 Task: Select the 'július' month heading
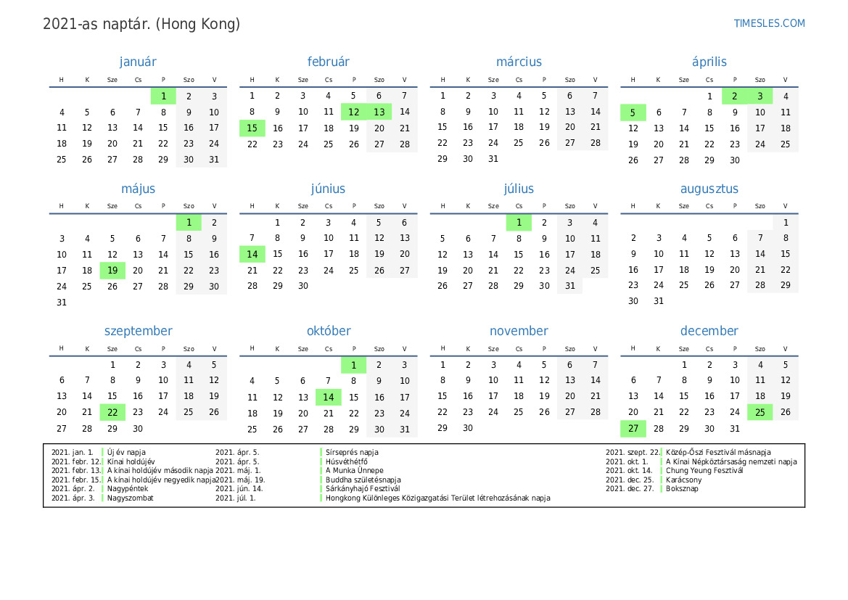(519, 189)
